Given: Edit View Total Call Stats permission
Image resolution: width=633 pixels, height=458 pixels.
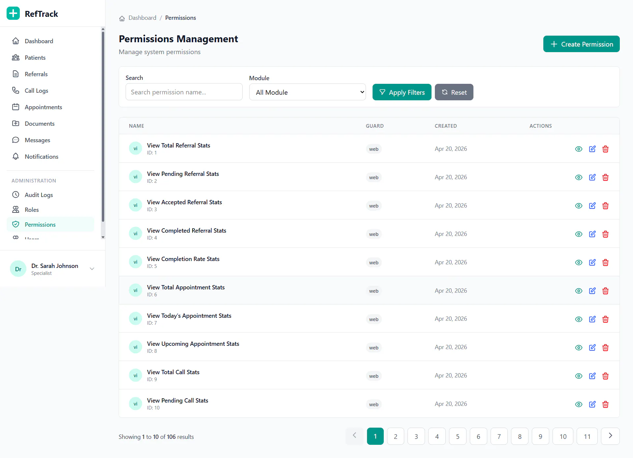Looking at the screenshot, I should click(592, 376).
